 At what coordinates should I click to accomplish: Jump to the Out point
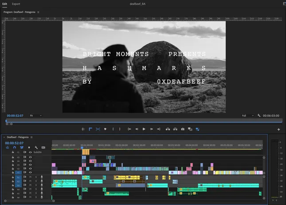[159, 129]
